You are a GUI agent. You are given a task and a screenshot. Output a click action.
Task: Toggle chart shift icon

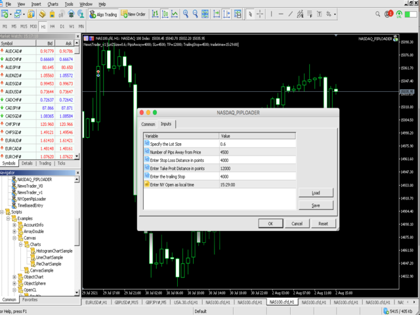point(226,14)
